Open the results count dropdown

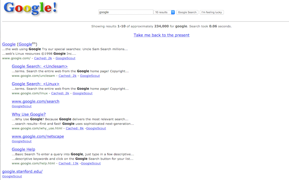pos(165,12)
